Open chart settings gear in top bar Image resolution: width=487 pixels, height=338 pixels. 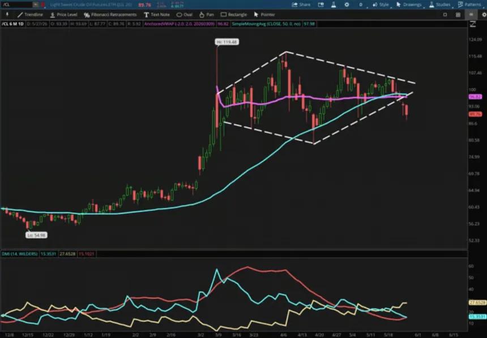point(347,5)
